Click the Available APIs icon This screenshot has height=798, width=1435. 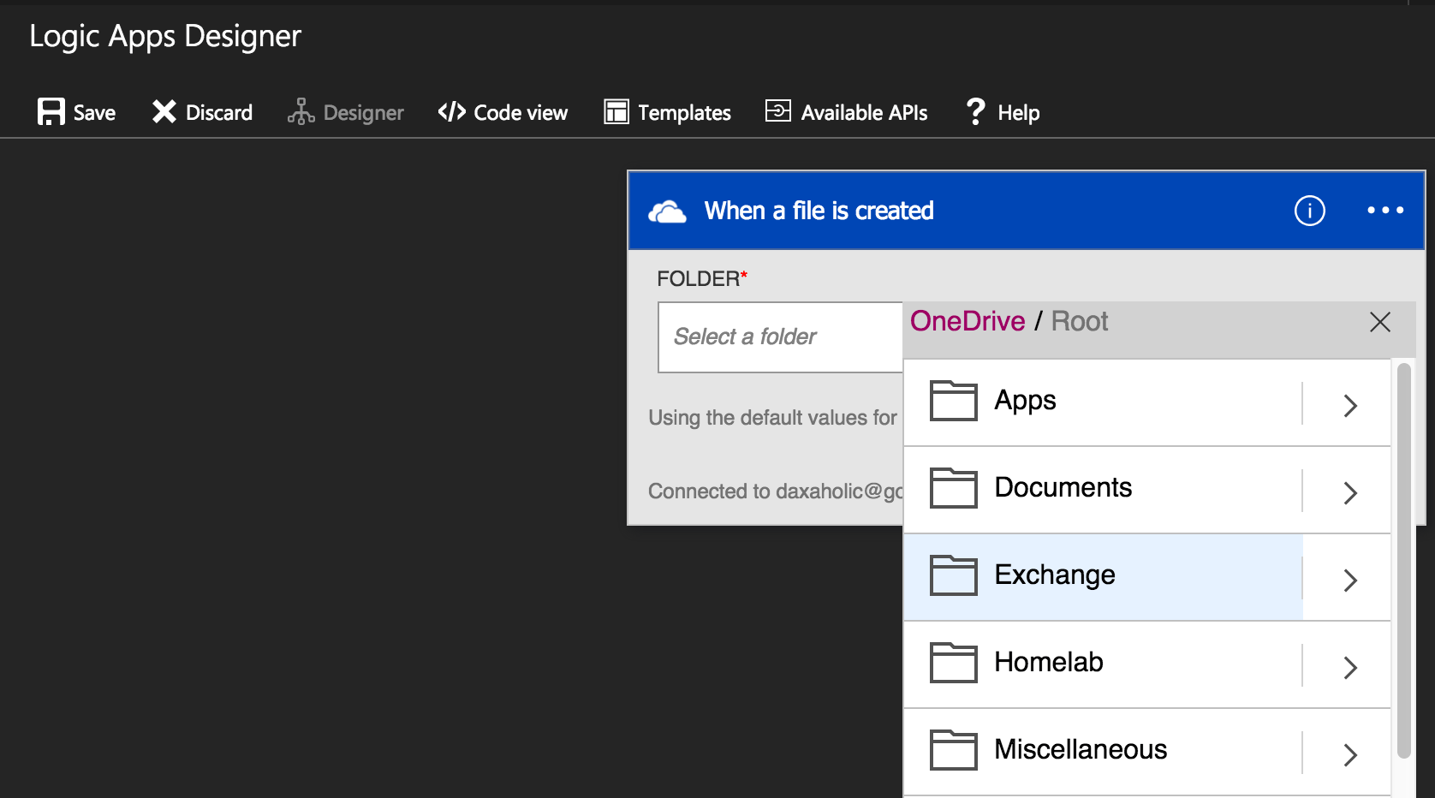[777, 111]
